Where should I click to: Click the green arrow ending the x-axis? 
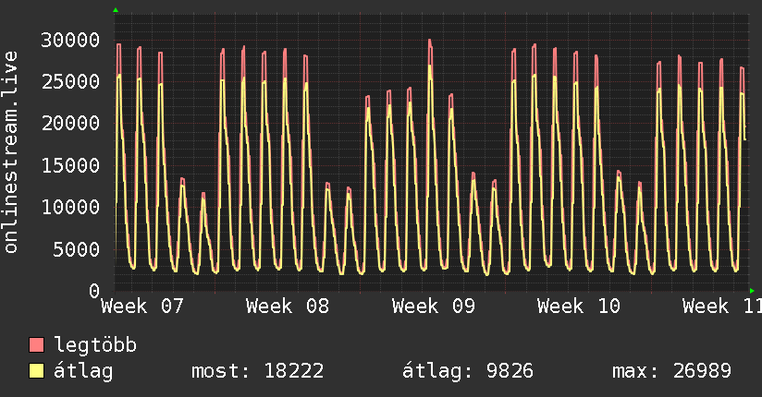(752, 291)
